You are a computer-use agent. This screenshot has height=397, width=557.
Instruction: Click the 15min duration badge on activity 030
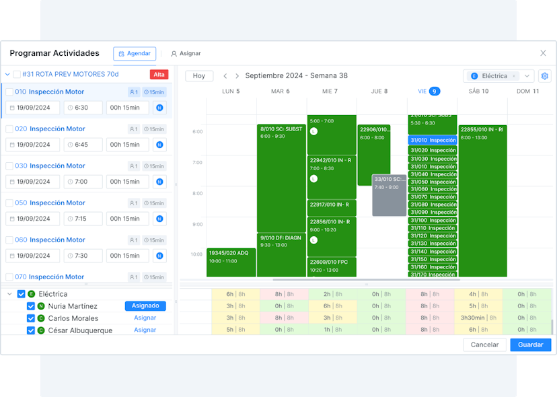coord(154,166)
